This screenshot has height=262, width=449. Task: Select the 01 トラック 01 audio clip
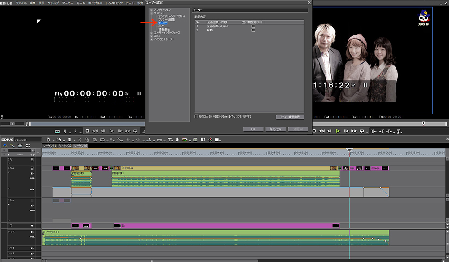tap(216, 237)
